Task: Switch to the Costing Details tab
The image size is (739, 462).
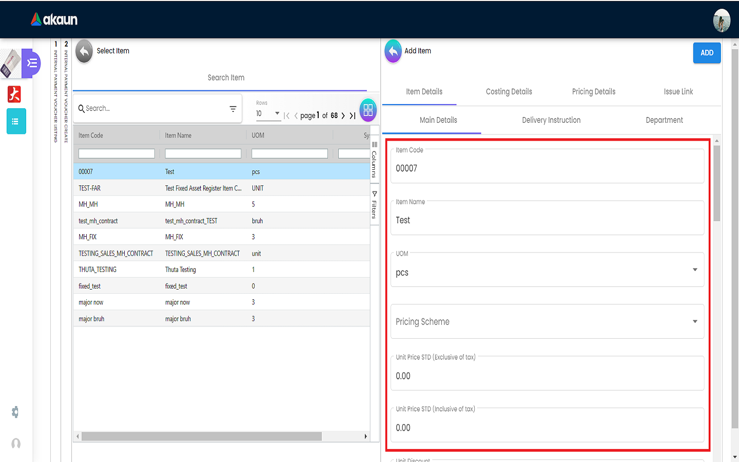Action: click(x=509, y=92)
